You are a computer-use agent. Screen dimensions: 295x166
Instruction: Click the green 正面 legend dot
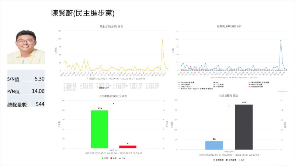click(x=102, y=158)
